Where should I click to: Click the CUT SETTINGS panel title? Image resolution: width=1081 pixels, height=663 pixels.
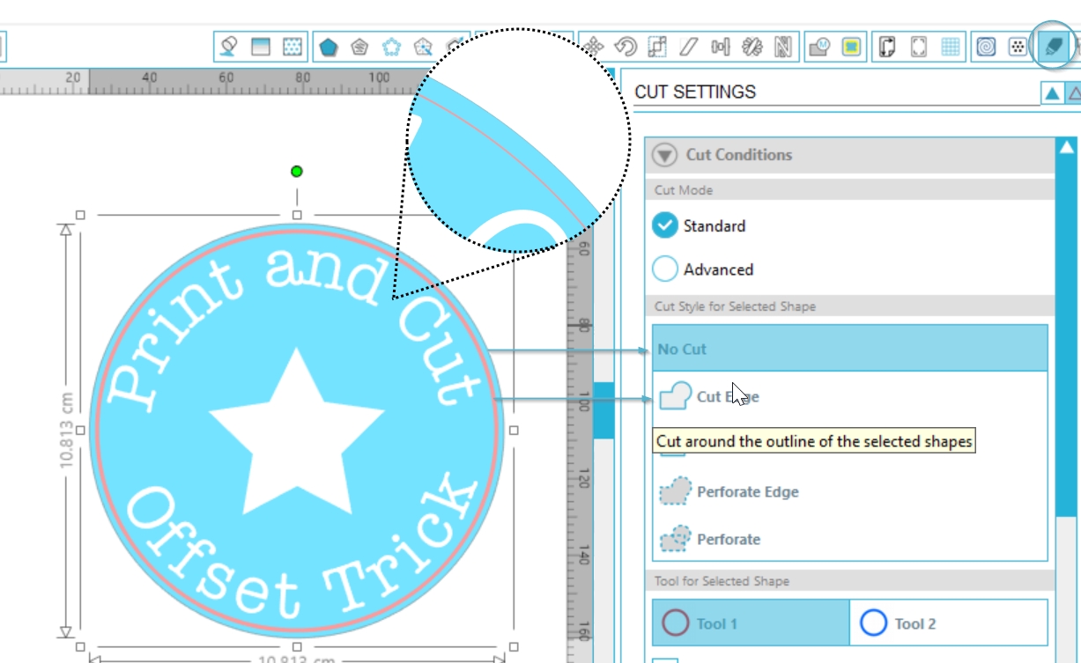695,92
